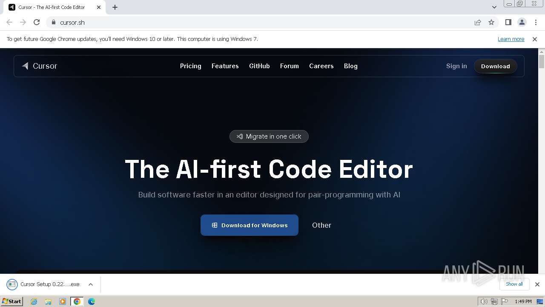Click the Cursor logo in site header

tap(39, 66)
